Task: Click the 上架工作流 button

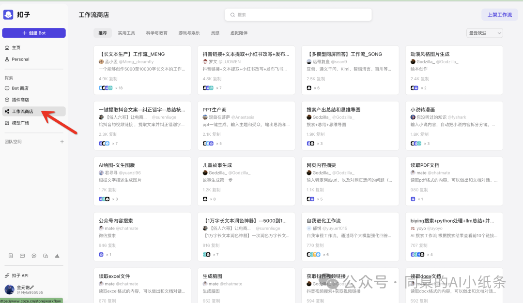Action: click(x=499, y=14)
